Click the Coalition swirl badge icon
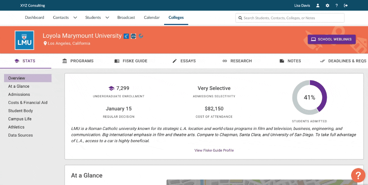 tap(141, 36)
